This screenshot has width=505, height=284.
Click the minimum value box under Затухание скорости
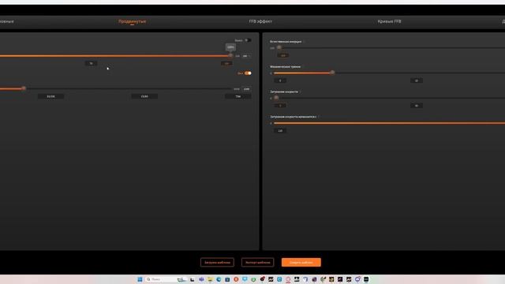pyautogui.click(x=280, y=106)
